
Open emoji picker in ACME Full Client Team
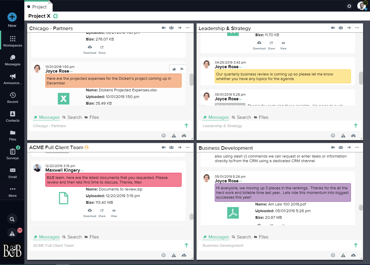[x=164, y=255]
